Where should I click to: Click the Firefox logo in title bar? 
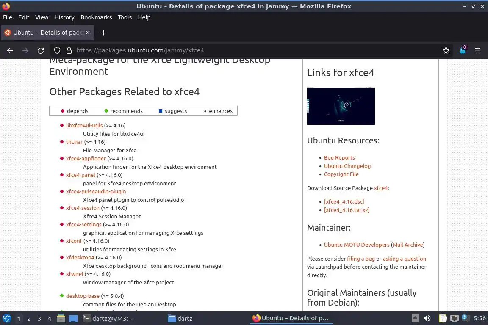coord(6,6)
